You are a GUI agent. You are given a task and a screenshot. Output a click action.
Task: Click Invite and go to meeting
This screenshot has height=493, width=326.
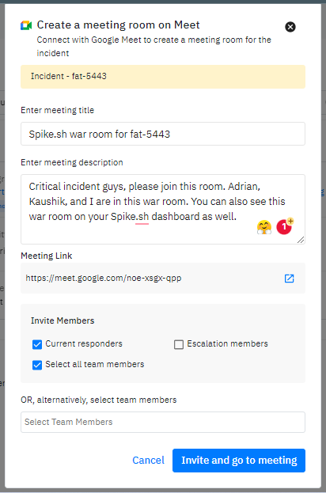point(239,461)
